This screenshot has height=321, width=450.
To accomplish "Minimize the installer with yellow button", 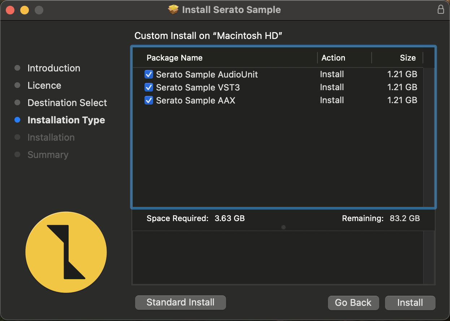I will click(x=25, y=10).
